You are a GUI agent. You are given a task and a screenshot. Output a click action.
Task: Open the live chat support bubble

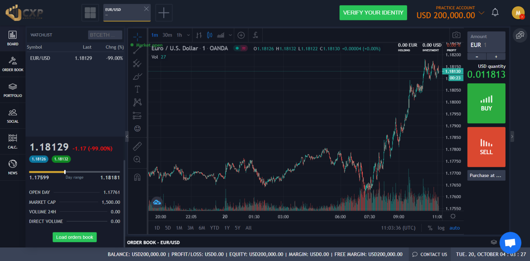[x=510, y=243]
